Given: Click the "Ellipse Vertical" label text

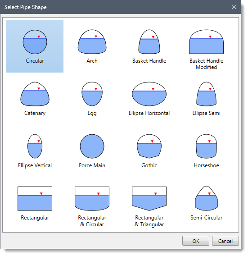Looking at the screenshot, I should click(x=35, y=165).
